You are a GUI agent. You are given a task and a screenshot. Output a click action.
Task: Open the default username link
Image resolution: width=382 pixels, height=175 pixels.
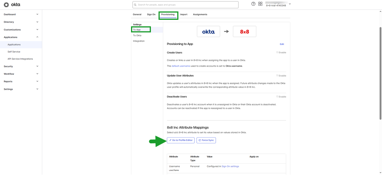pos(181,66)
